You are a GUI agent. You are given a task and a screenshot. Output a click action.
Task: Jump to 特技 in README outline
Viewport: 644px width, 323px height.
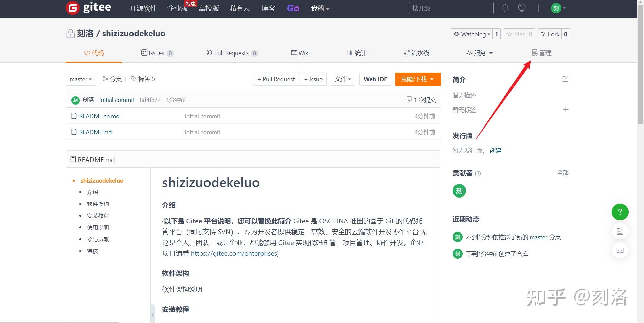click(x=92, y=251)
